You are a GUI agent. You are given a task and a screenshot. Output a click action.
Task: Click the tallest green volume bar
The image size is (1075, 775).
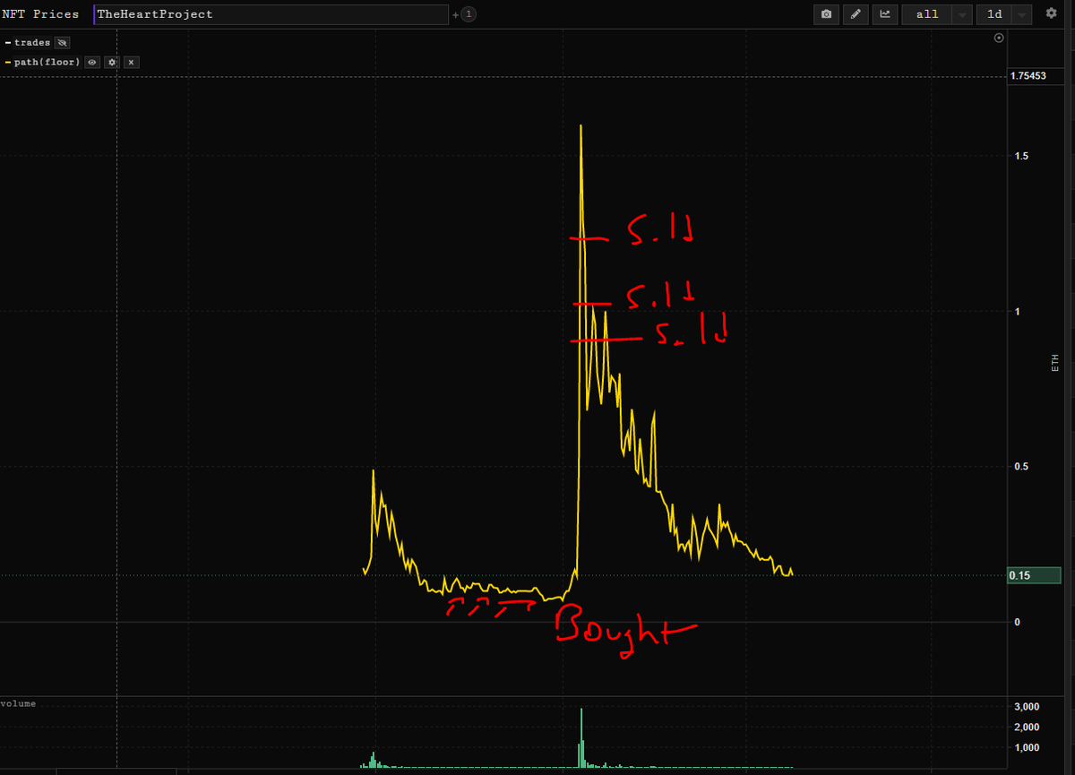pos(581,737)
